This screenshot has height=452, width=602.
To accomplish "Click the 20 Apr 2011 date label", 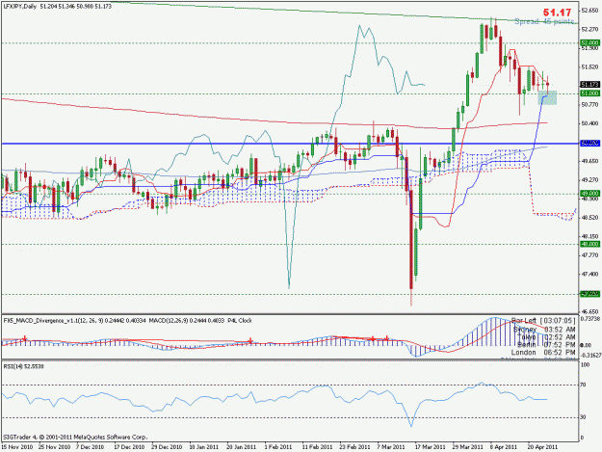I will point(542,447).
